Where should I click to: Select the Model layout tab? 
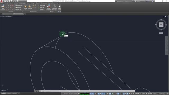3,93
